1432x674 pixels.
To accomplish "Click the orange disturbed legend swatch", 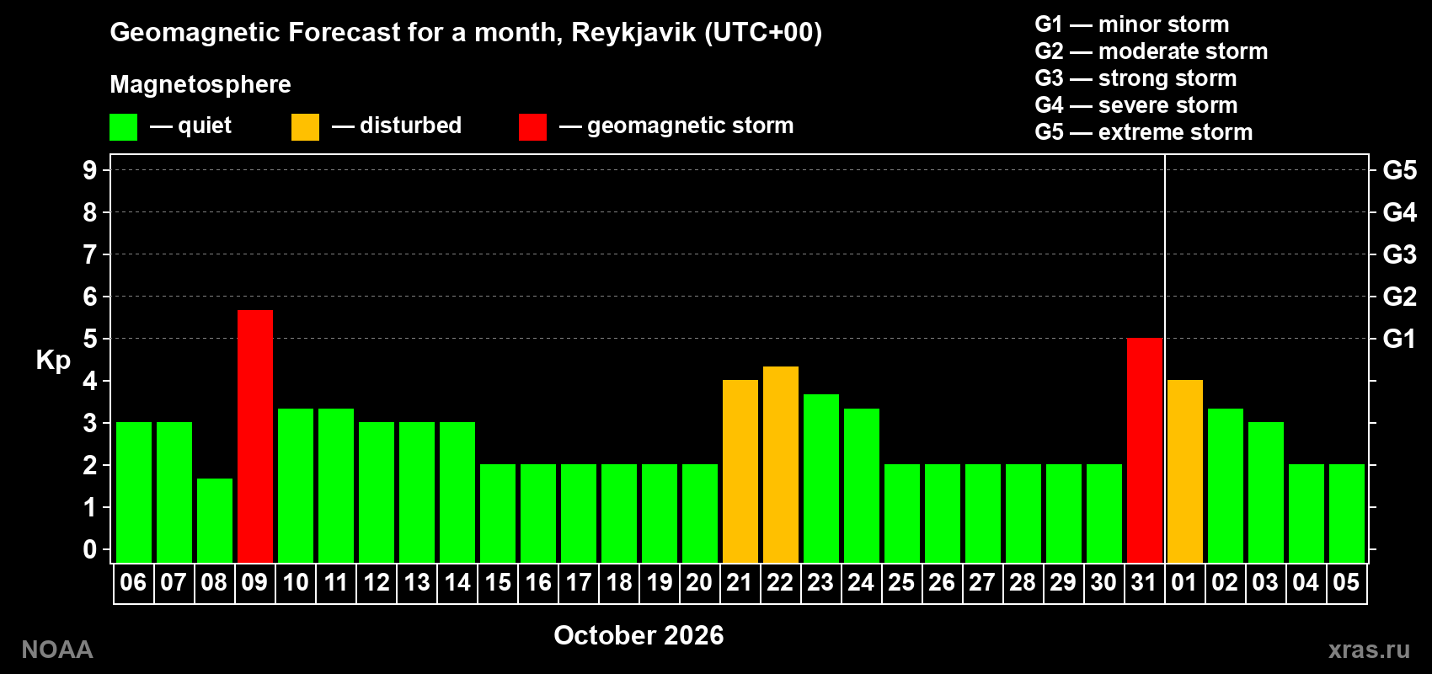I will coord(305,127).
